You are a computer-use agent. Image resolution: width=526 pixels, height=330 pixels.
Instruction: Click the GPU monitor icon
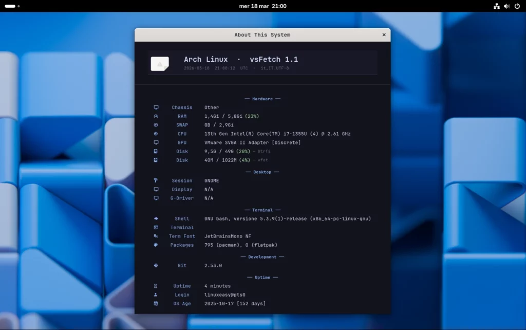coord(156,142)
